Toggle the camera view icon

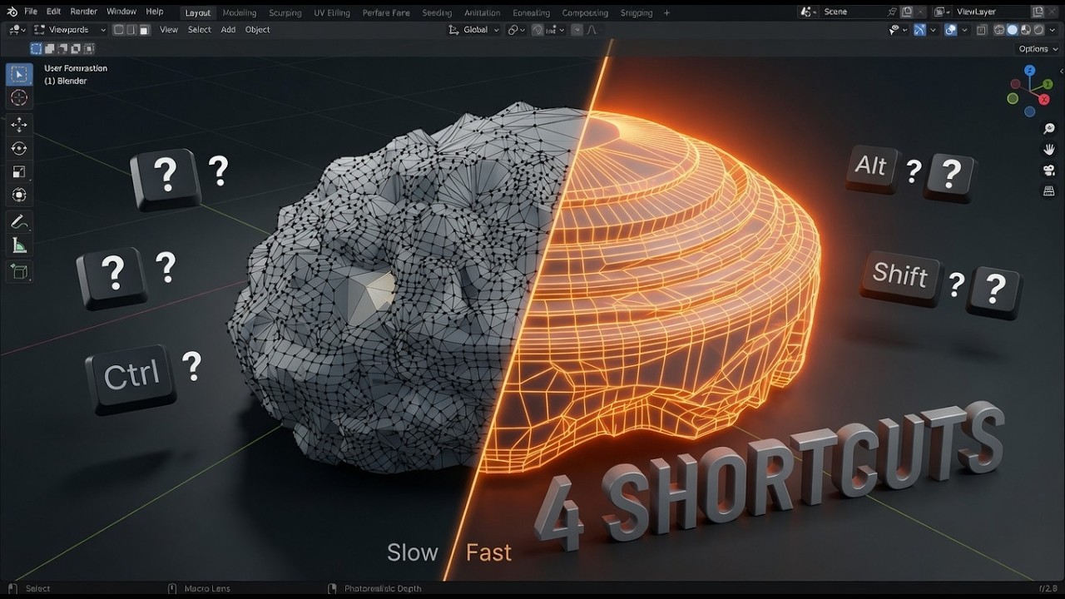click(1049, 170)
